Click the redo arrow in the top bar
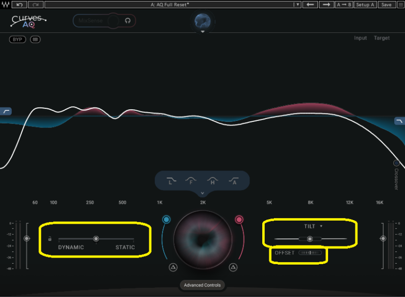The width and height of the screenshot is (405, 297). [36, 5]
